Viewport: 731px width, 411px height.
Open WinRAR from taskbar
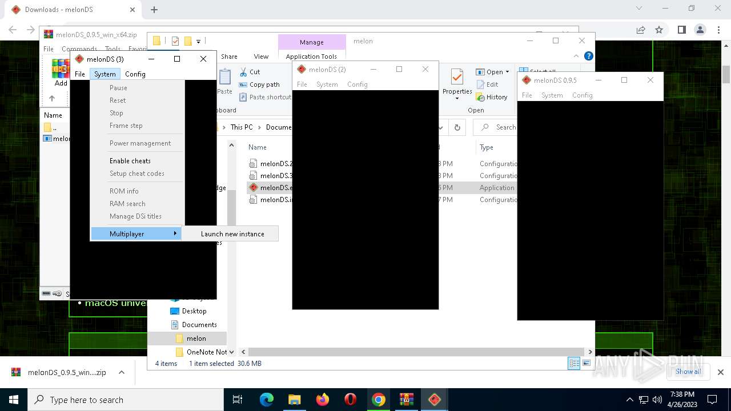(x=407, y=400)
